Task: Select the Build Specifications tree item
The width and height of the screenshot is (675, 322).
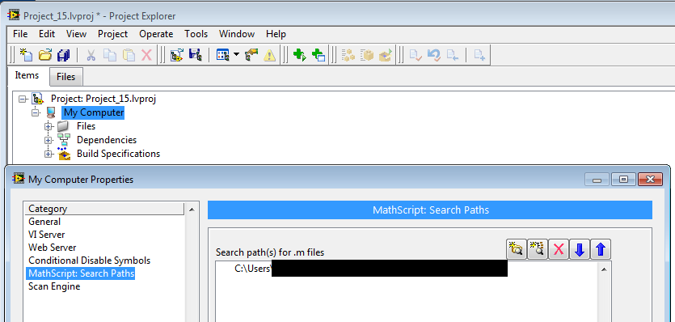Action: [118, 154]
